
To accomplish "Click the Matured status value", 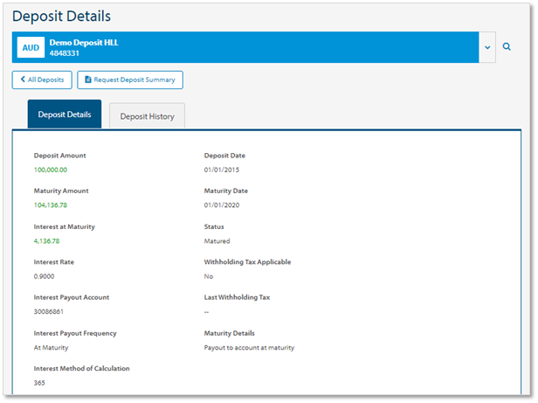I will [217, 240].
